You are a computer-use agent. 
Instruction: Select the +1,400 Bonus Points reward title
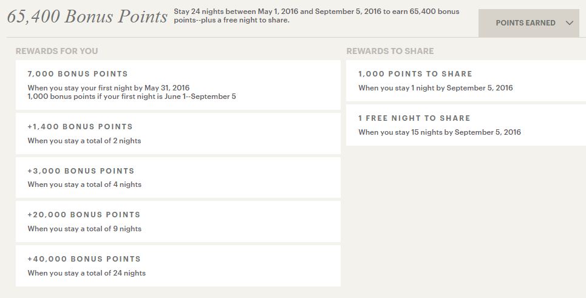(x=80, y=127)
